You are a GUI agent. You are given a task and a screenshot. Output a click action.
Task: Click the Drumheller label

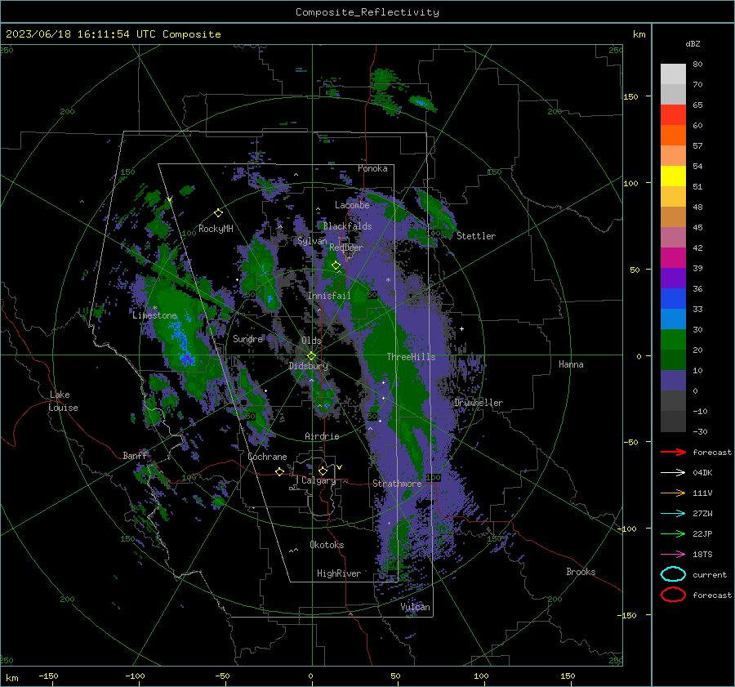pos(479,403)
